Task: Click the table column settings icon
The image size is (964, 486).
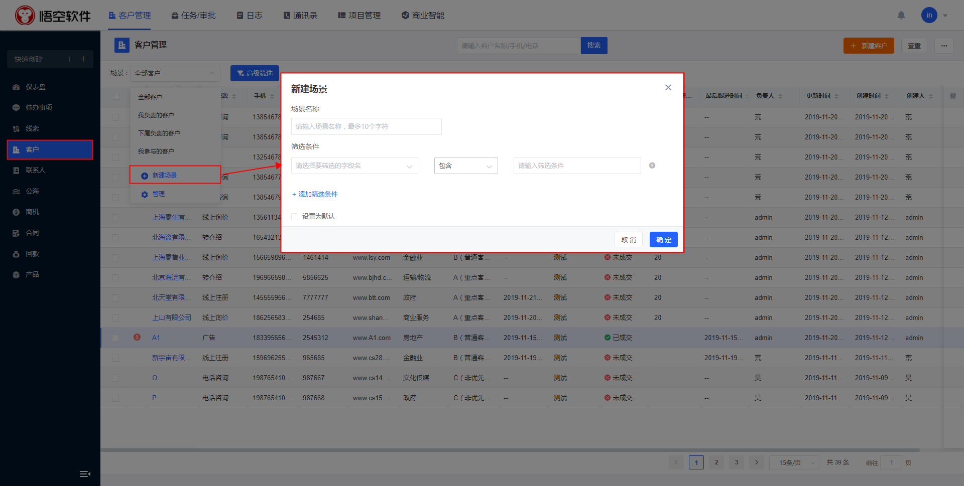Action: coord(952,96)
